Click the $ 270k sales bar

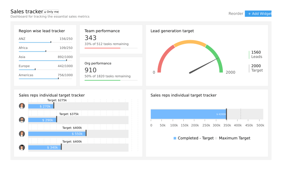[x=41, y=106]
